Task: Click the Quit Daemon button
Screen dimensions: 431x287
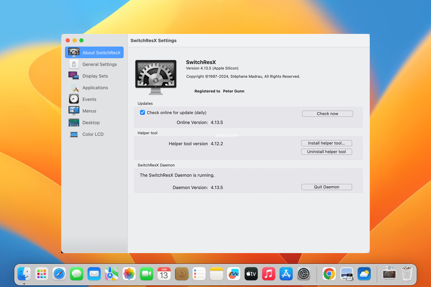Action: tap(326, 187)
